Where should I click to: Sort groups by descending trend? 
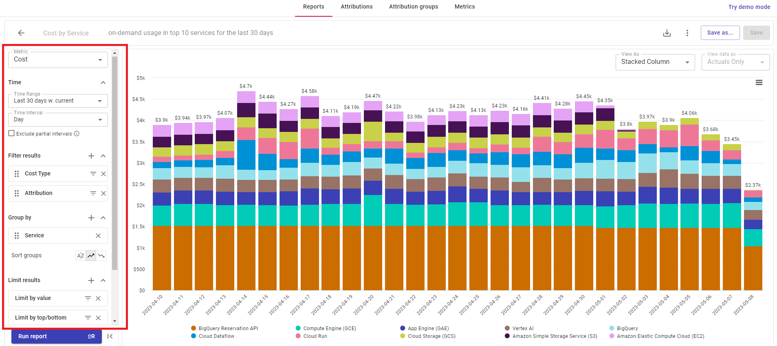[x=101, y=256]
